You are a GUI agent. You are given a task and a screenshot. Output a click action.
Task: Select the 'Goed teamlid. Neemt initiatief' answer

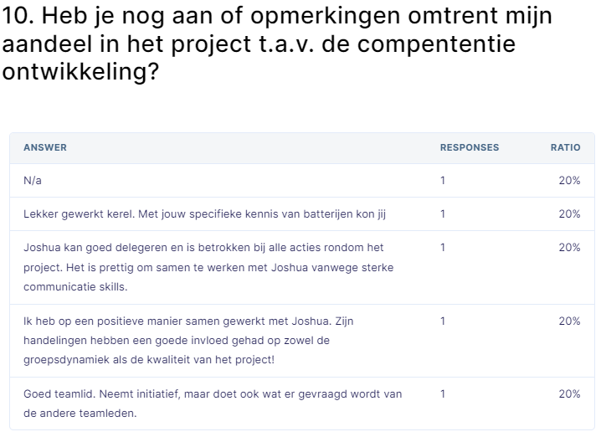click(x=213, y=403)
